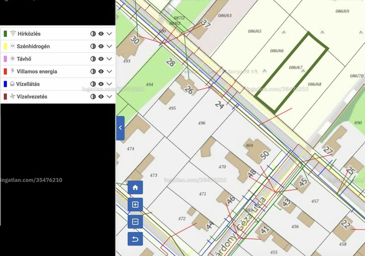Click the home map extent button

pyautogui.click(x=135, y=187)
